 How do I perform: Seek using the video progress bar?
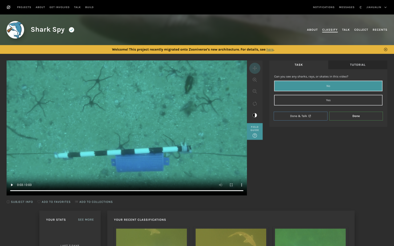click(127, 191)
